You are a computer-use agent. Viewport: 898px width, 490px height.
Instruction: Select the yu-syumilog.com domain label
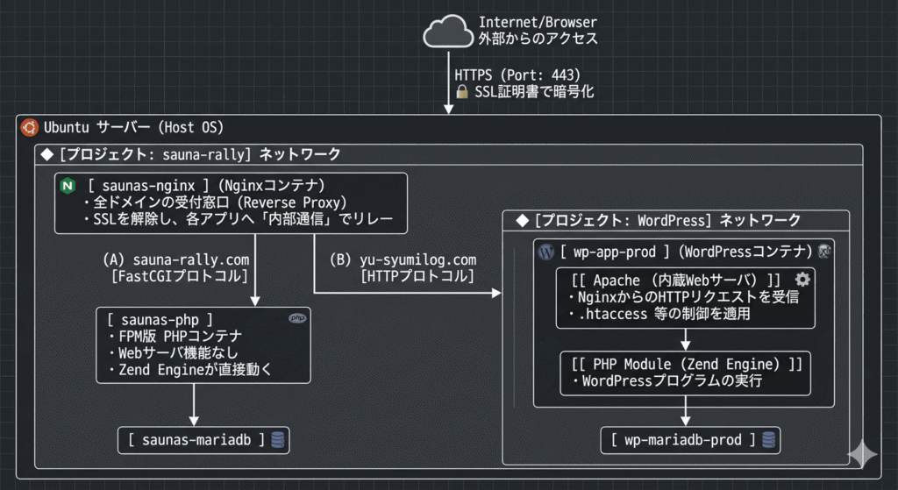(417, 260)
